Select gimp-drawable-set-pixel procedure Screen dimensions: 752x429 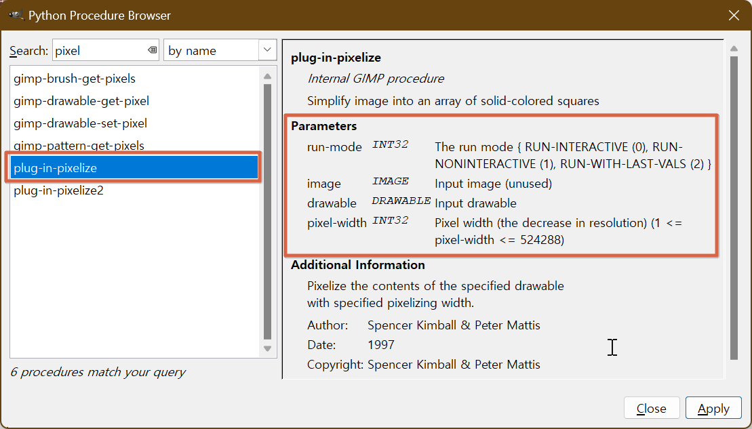tap(134, 123)
